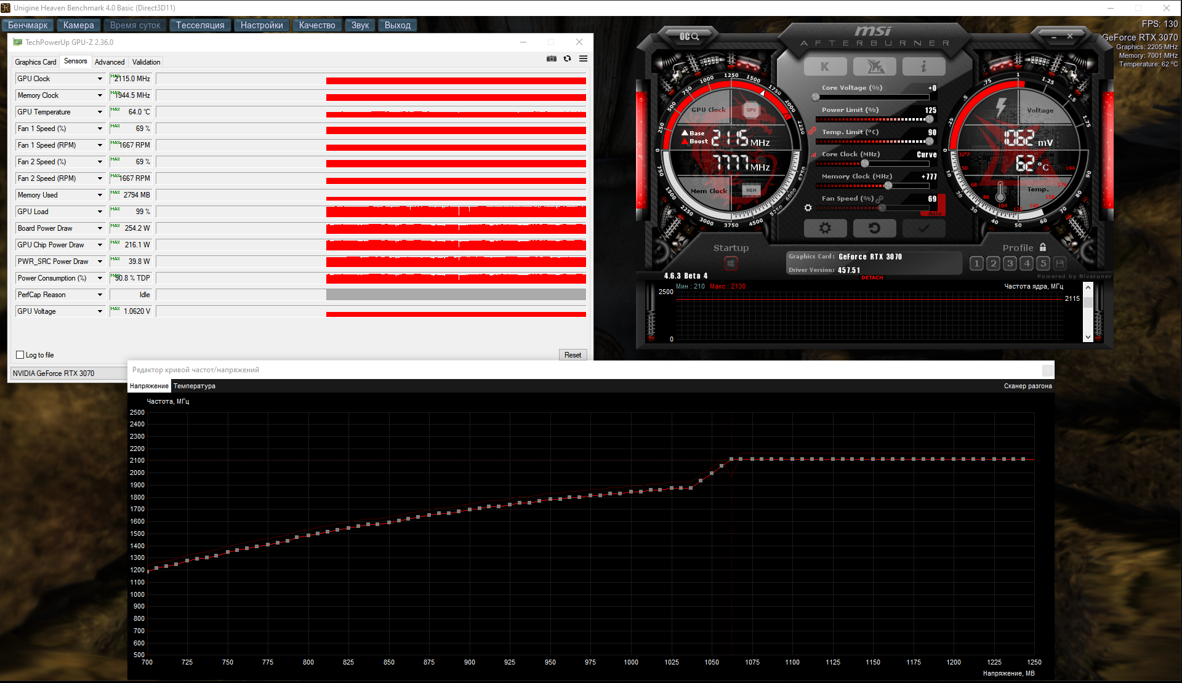Launch the OC Scanner magnifier icon
This screenshot has width=1182, height=683.
click(x=689, y=37)
